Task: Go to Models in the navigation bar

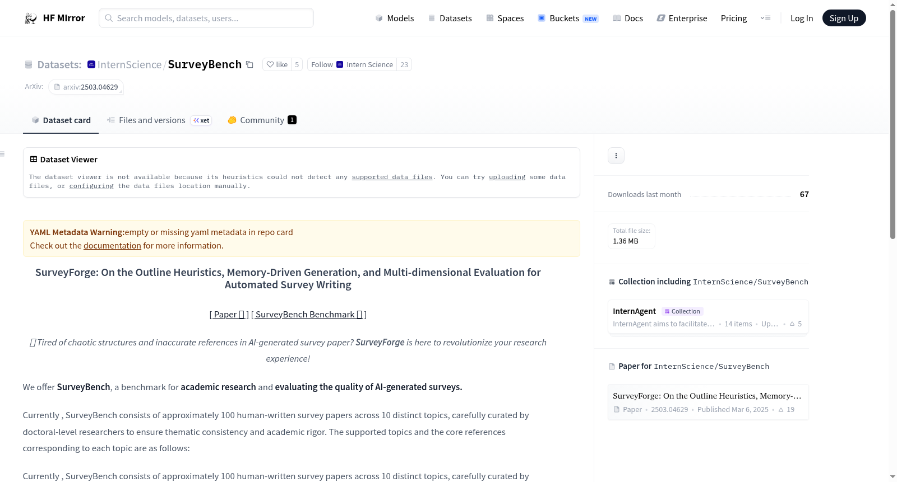Action: click(x=395, y=18)
